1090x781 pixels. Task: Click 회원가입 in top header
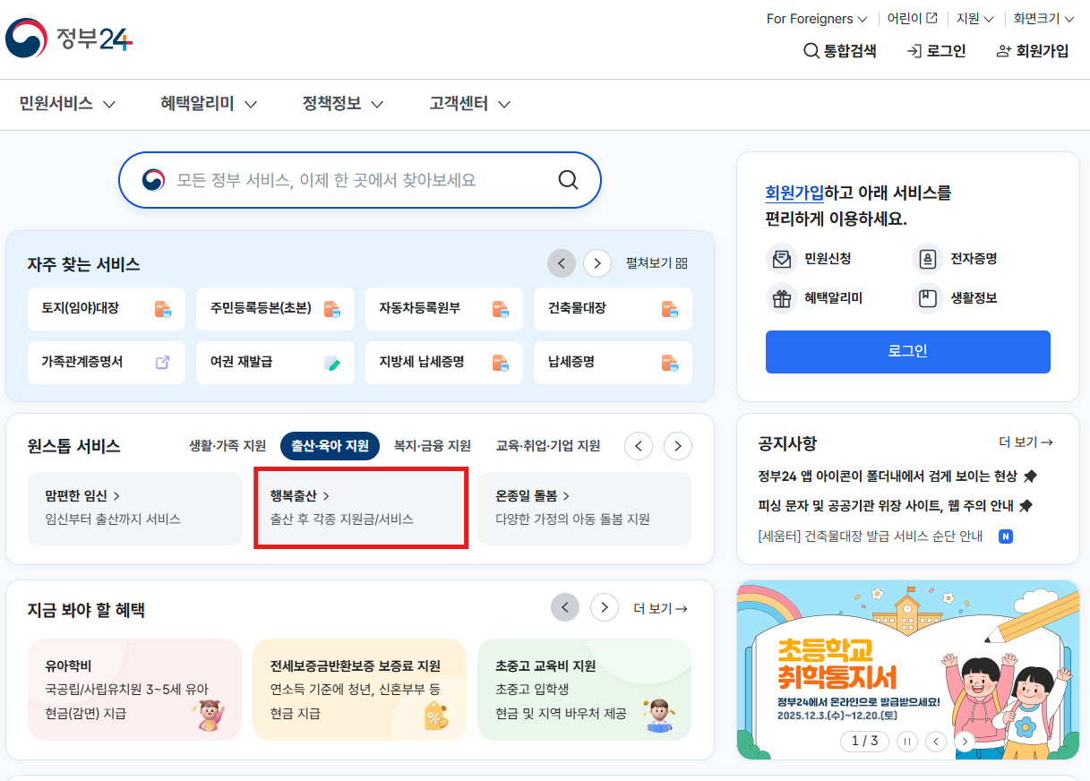point(1033,51)
